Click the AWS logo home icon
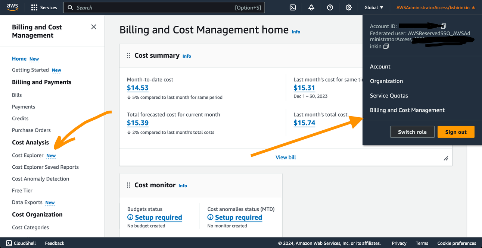Image resolution: width=482 pixels, height=248 pixels. coord(12,7)
